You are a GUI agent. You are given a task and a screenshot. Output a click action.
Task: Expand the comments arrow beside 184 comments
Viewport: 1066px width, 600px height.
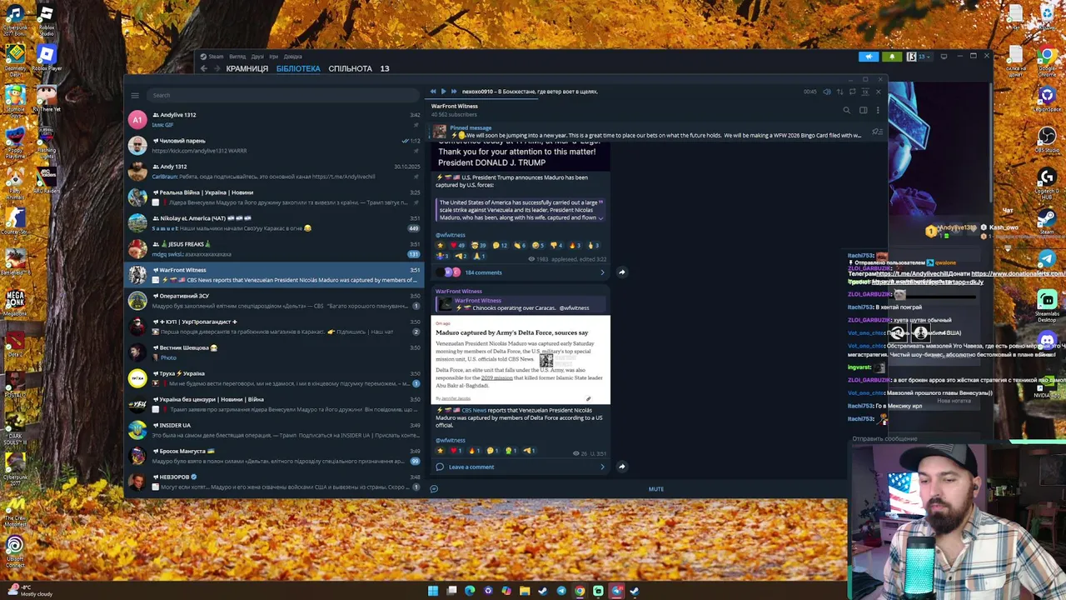coord(602,272)
